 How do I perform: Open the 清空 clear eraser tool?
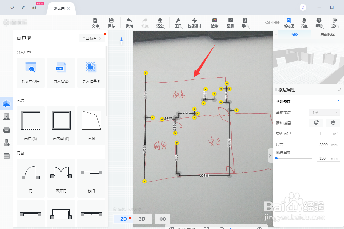pyautogui.click(x=160, y=23)
